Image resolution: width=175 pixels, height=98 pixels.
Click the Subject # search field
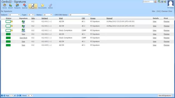[148, 2]
